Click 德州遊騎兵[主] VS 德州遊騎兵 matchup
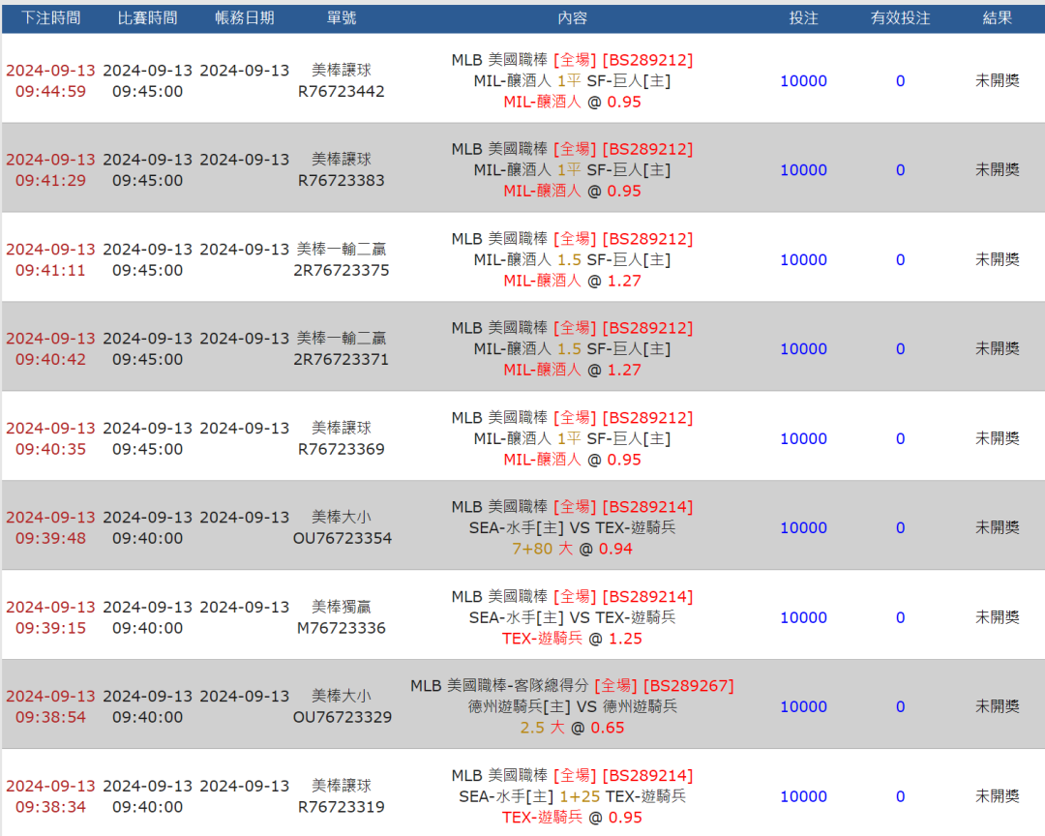Viewport: 1045px width, 836px height. click(572, 706)
